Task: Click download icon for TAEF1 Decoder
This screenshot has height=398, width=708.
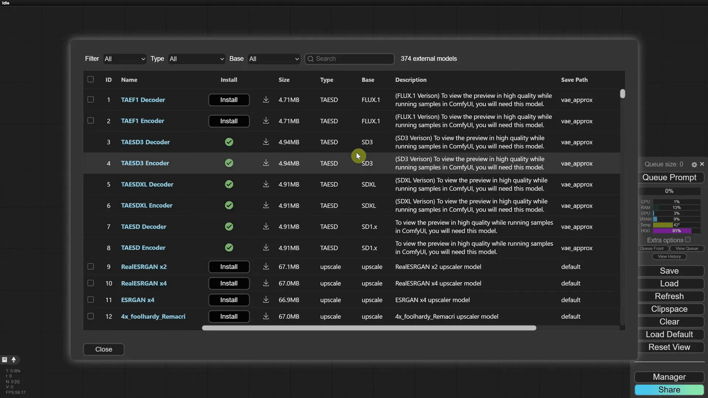Action: (266, 99)
